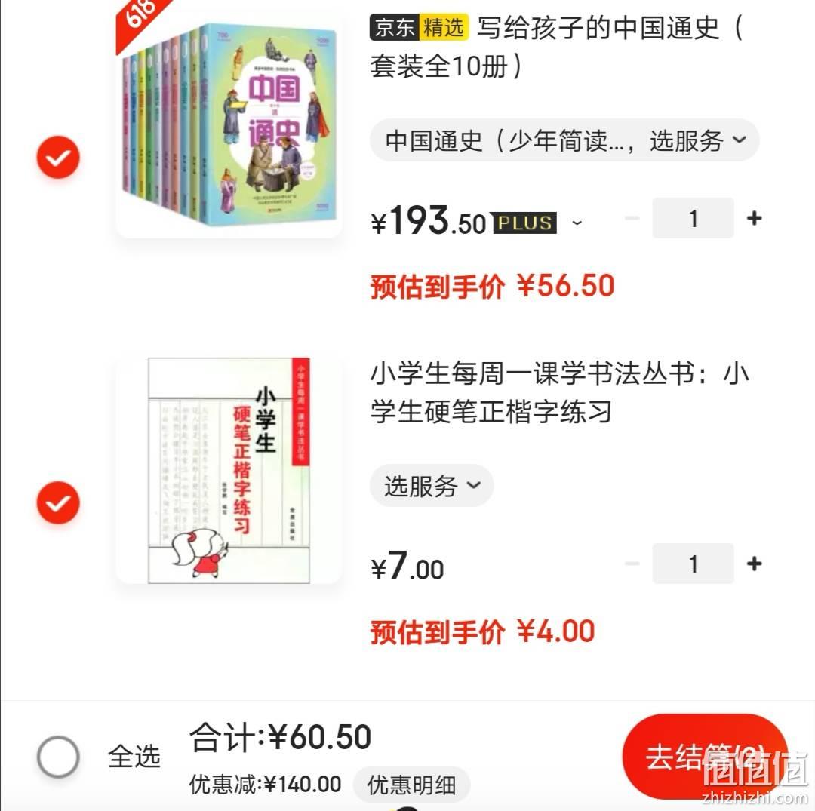This screenshot has height=811, width=815.
Task: Decrease quantity of 硬笔正楷字练习 with minus icon
Action: (x=632, y=564)
